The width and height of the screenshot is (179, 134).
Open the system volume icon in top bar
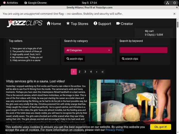click(x=167, y=3)
